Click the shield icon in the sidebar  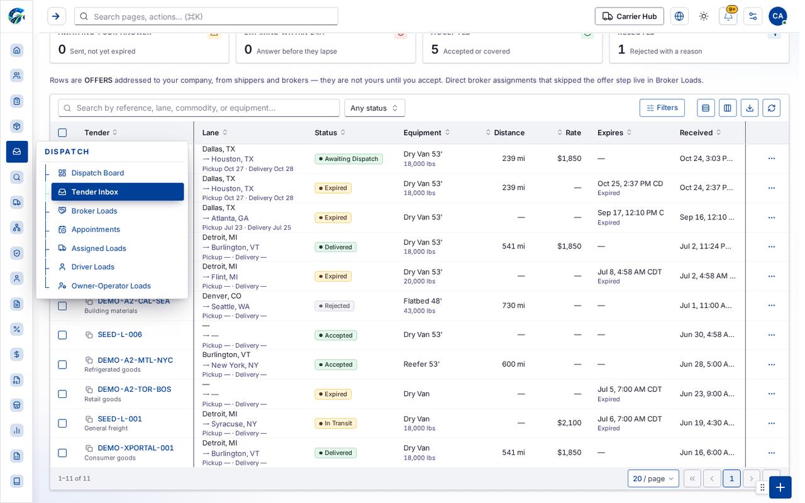[x=17, y=253]
